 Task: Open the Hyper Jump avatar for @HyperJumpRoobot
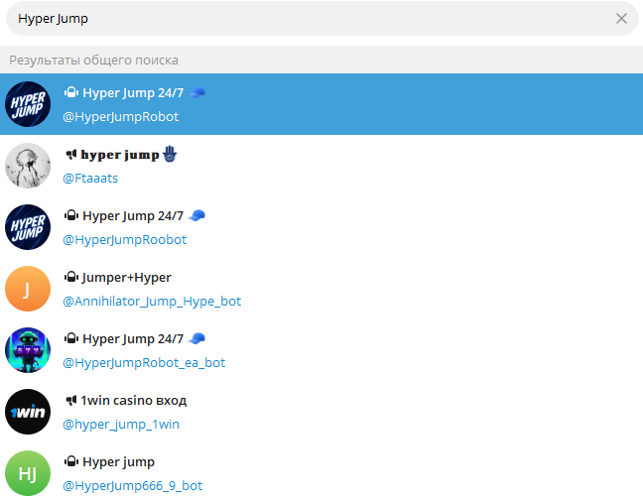[28, 227]
